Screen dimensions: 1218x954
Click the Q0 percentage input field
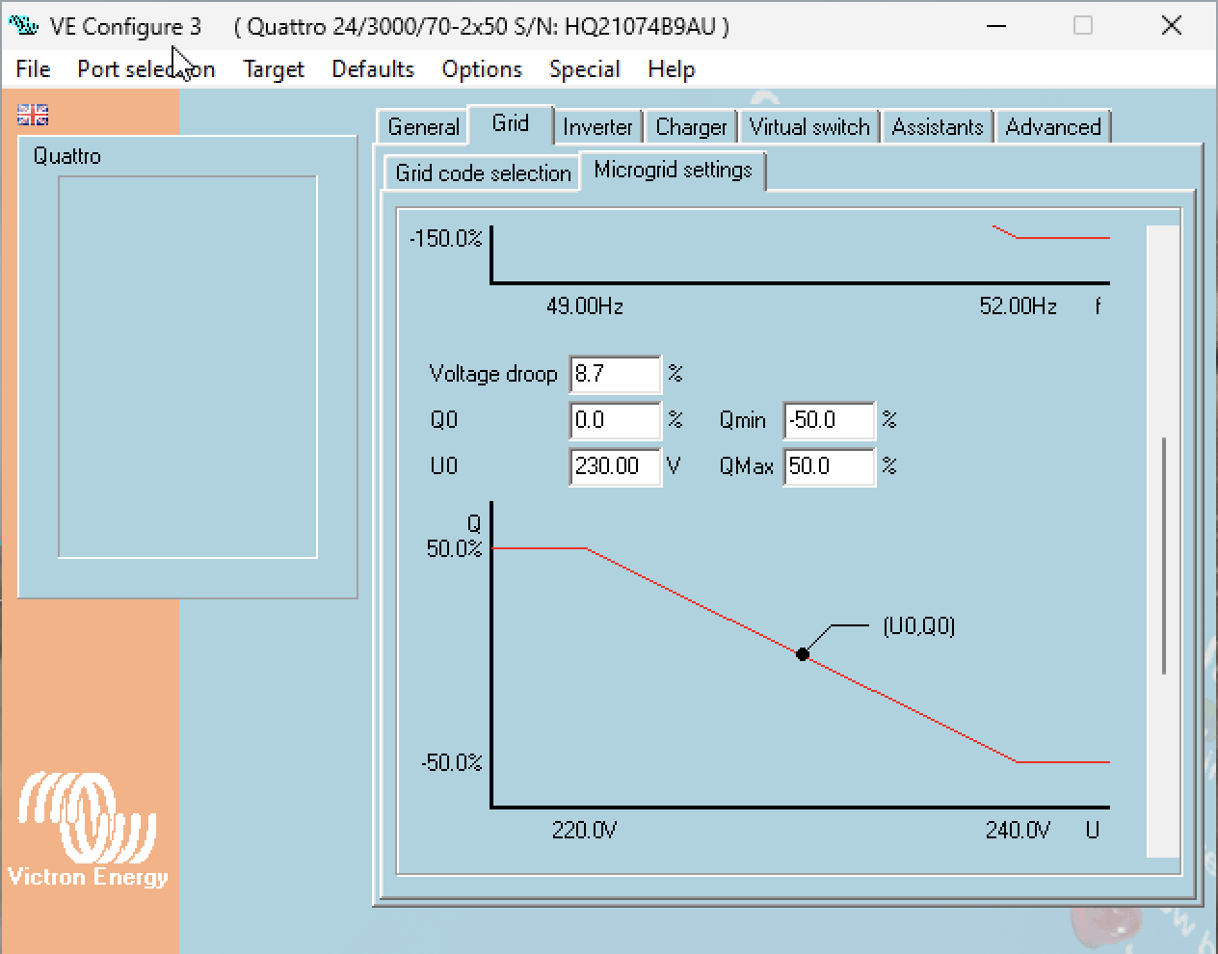(615, 420)
